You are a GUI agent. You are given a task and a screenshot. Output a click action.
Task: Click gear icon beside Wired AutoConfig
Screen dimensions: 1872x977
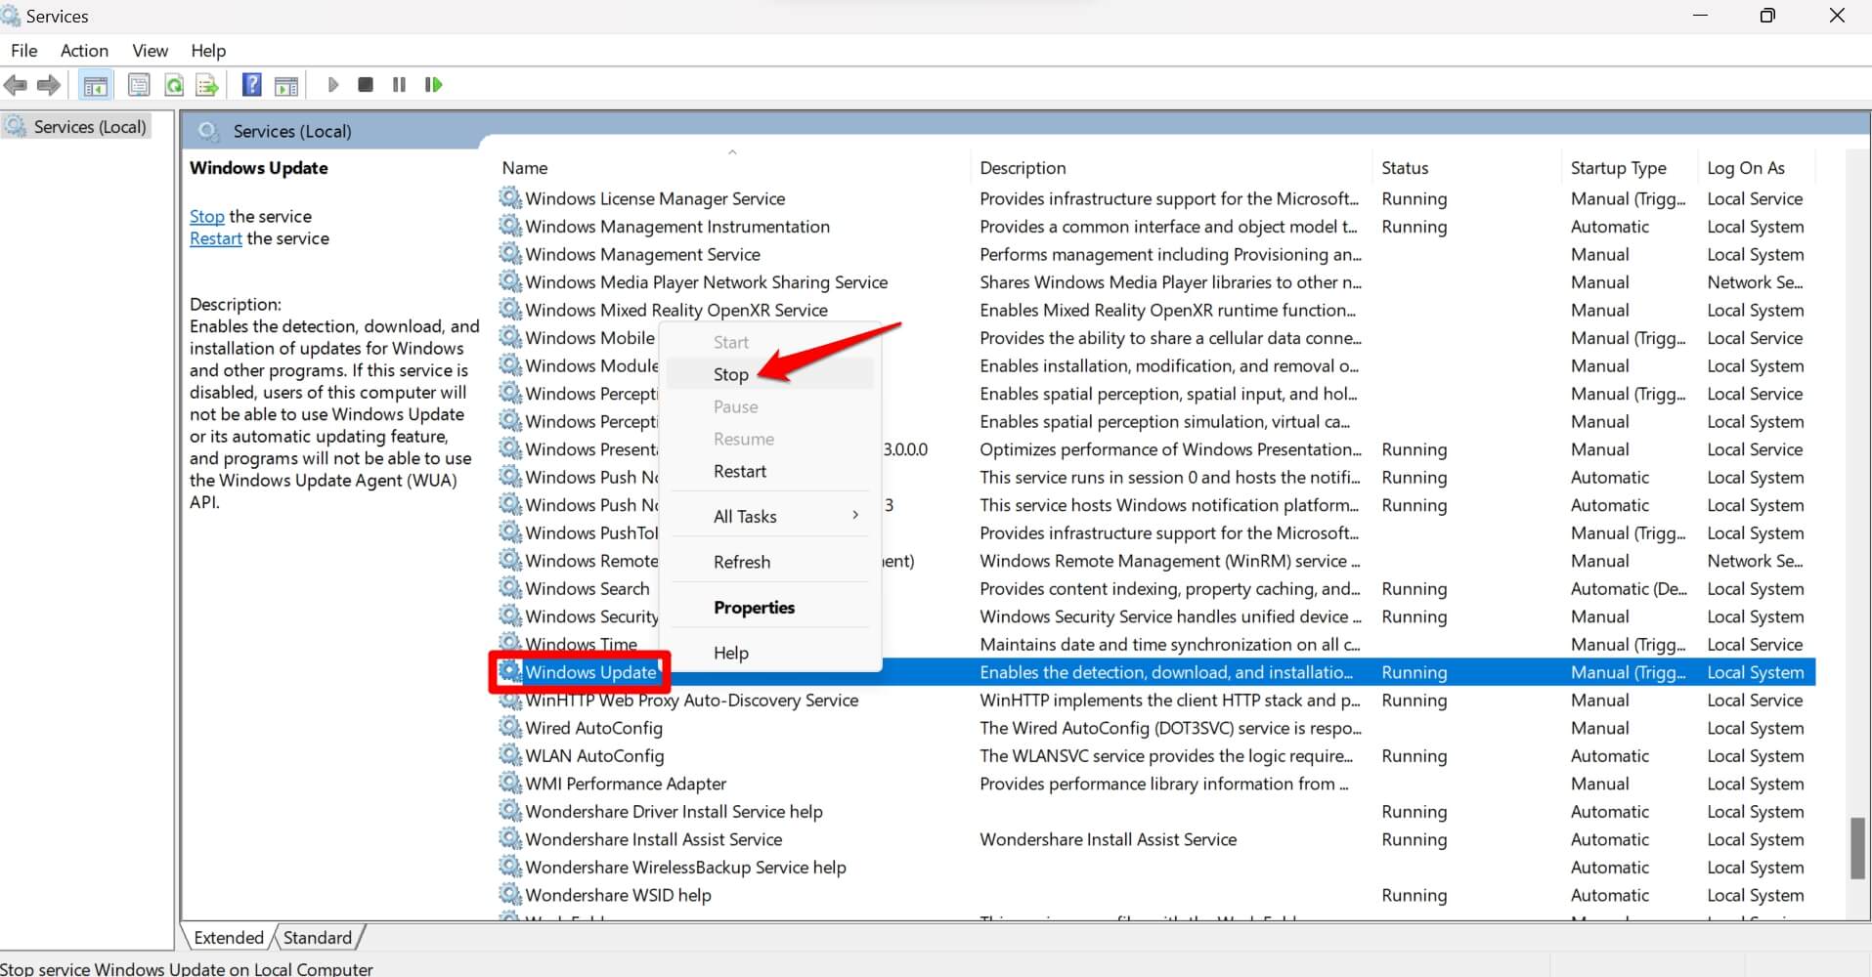tap(510, 728)
